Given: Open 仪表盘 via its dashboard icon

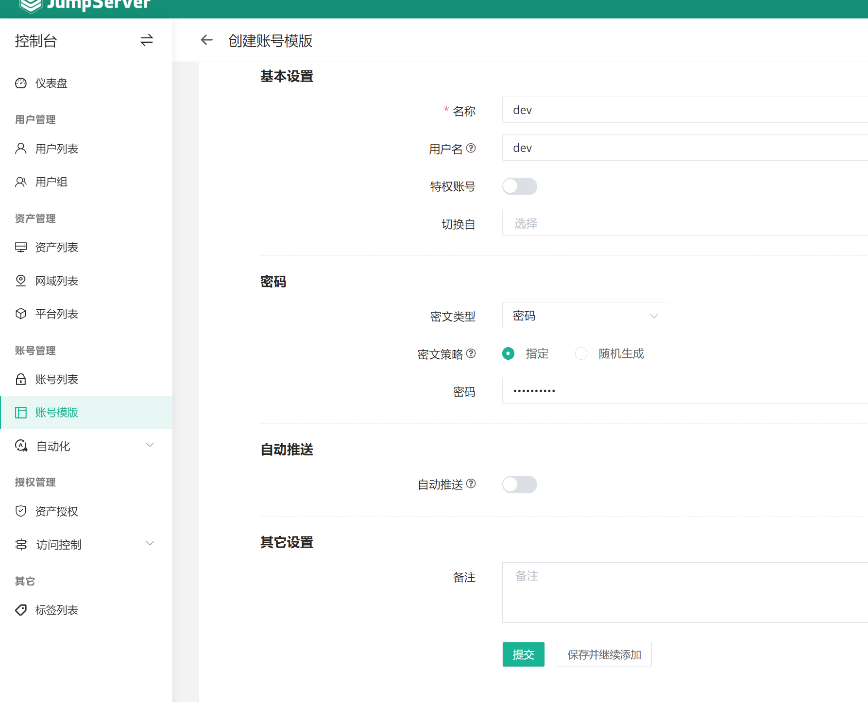Looking at the screenshot, I should coord(21,84).
